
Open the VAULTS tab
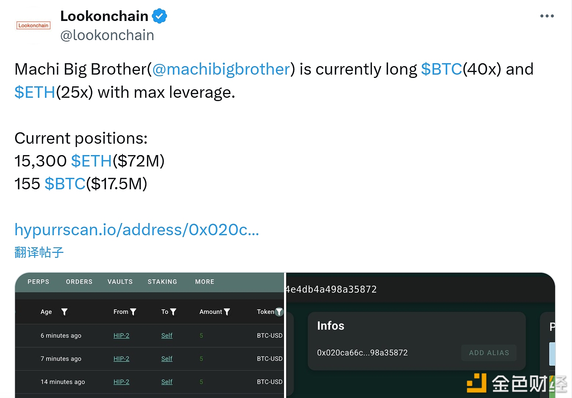(x=120, y=282)
